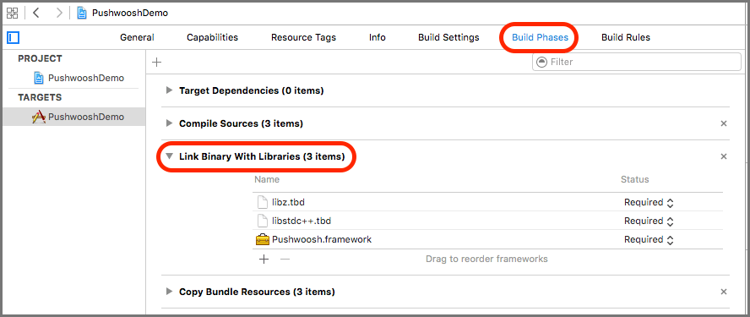
Task: Expand Compile Sources section
Action: [169, 123]
